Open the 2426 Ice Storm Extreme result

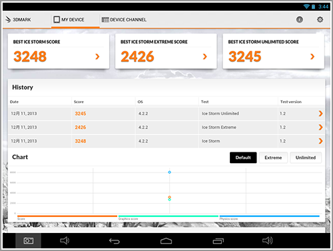coord(166,127)
